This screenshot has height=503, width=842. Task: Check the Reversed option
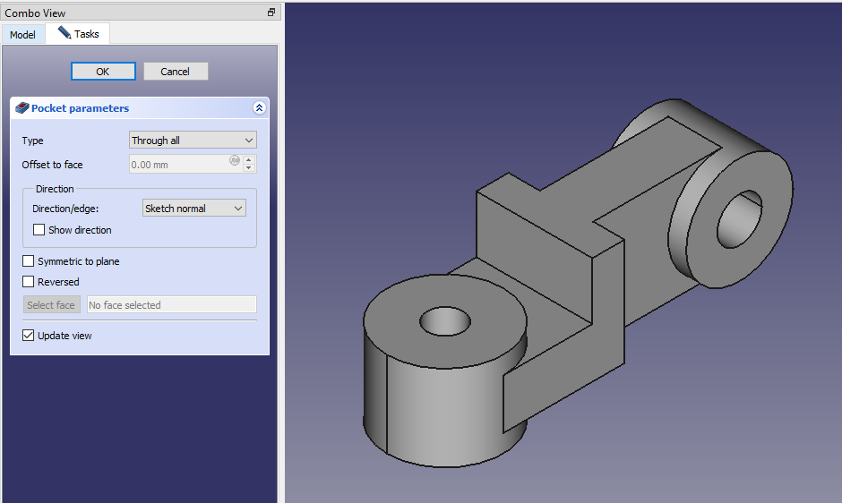pyautogui.click(x=28, y=281)
